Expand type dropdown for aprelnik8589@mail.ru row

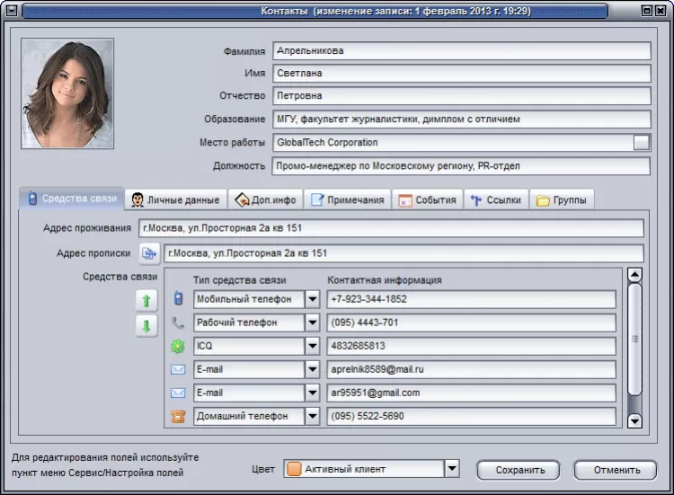click(x=313, y=369)
